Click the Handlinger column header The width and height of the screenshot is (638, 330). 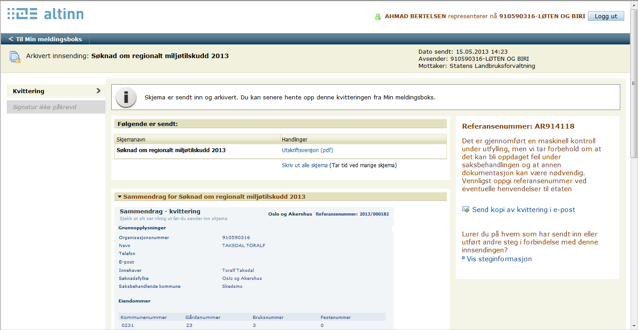click(x=364, y=139)
